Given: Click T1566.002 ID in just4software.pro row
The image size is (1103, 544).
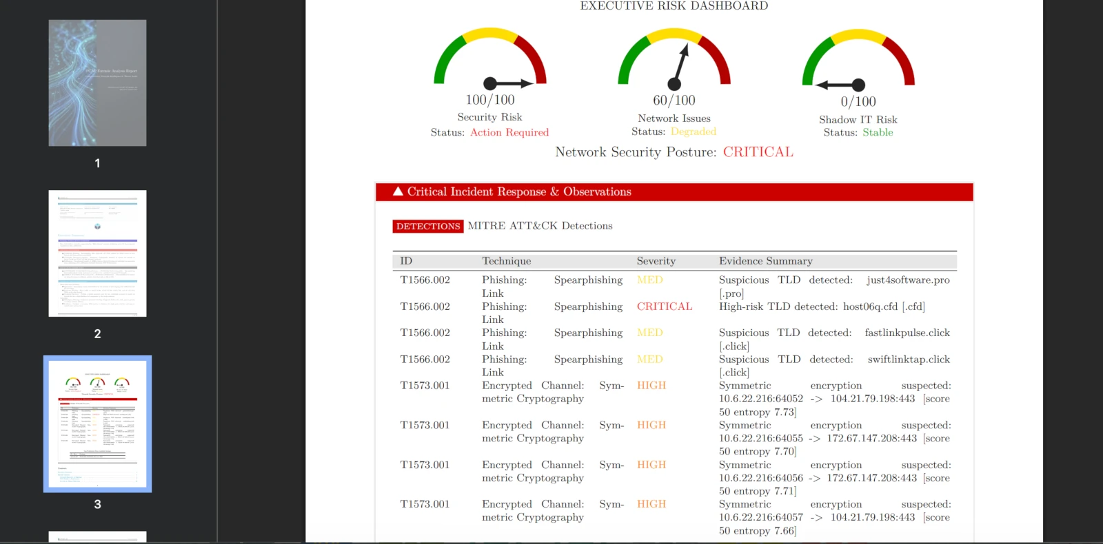Looking at the screenshot, I should coord(425,280).
